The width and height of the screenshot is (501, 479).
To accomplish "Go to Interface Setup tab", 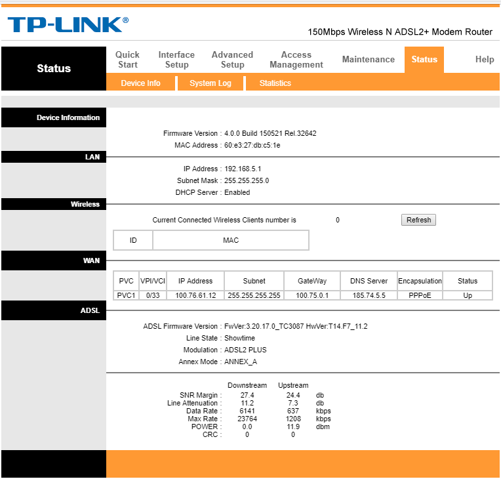I will tap(176, 60).
